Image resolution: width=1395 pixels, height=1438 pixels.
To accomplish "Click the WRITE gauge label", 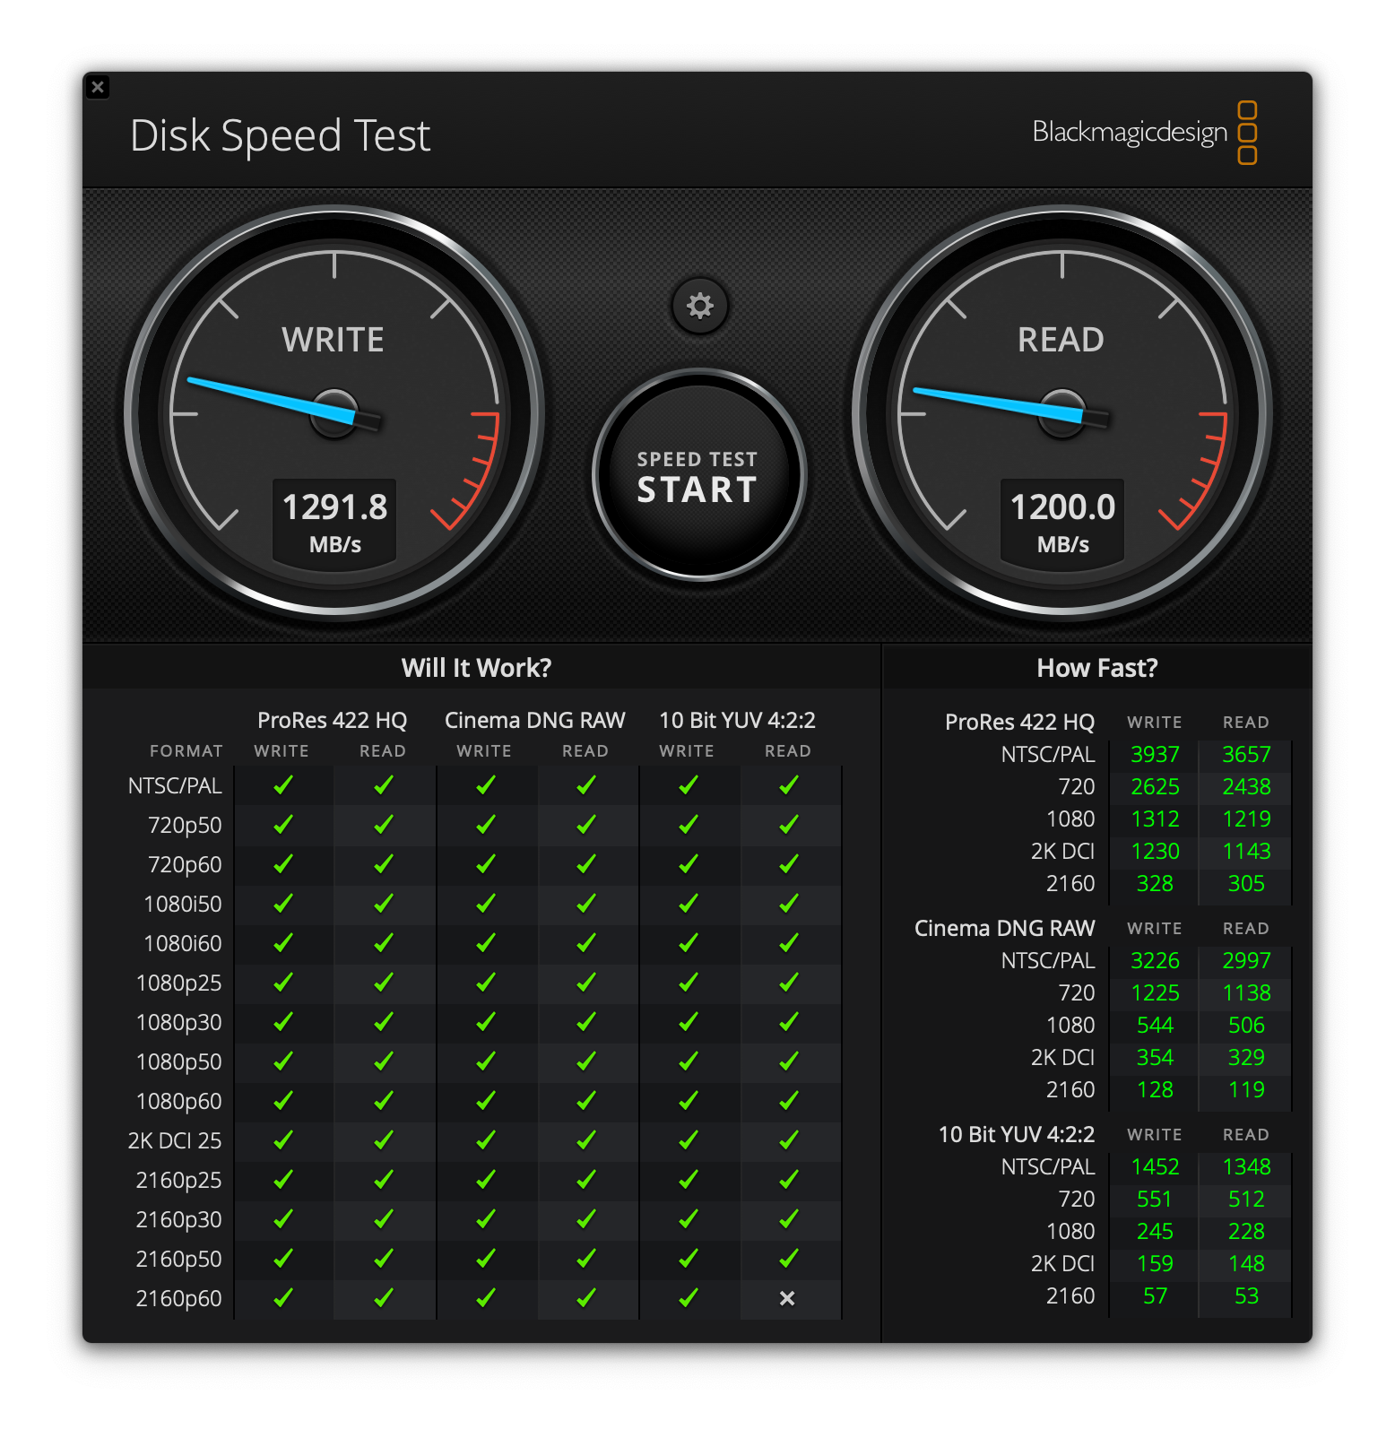I will pyautogui.click(x=333, y=340).
